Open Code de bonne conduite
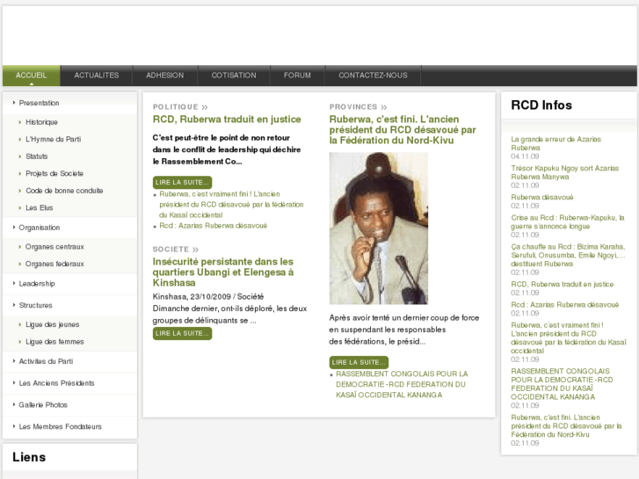639x479 pixels. pyautogui.click(x=64, y=191)
